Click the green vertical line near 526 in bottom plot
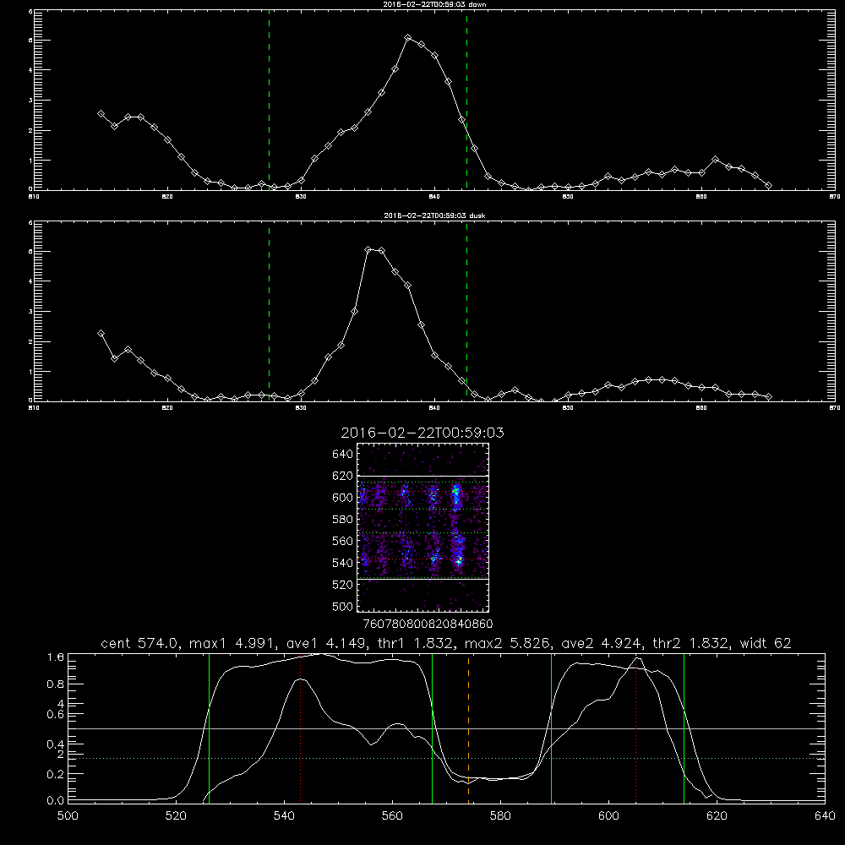 [209, 728]
